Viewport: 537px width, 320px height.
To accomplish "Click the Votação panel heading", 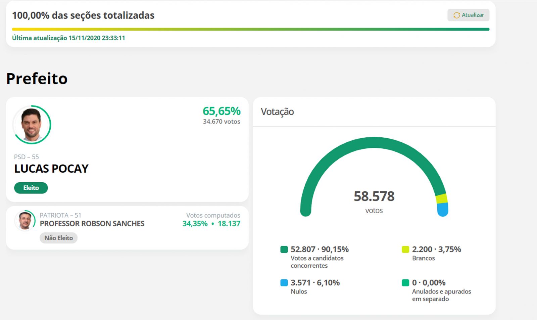I will point(277,112).
